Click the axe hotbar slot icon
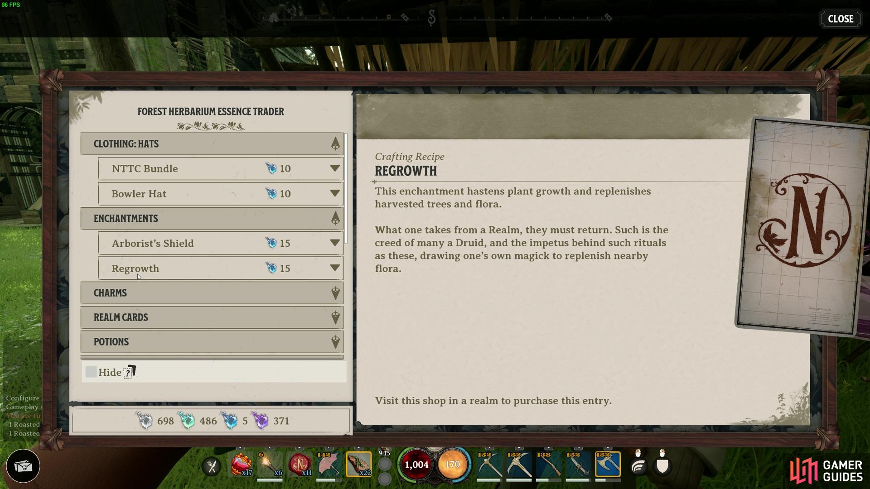Image resolution: width=870 pixels, height=489 pixels. click(x=607, y=465)
